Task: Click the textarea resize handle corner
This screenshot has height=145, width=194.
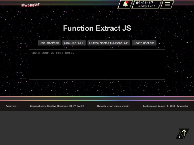Action: (164, 79)
